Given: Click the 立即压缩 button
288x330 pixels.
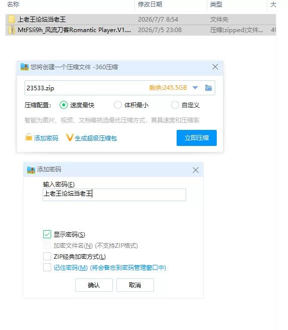Looking at the screenshot, I should point(196,138).
